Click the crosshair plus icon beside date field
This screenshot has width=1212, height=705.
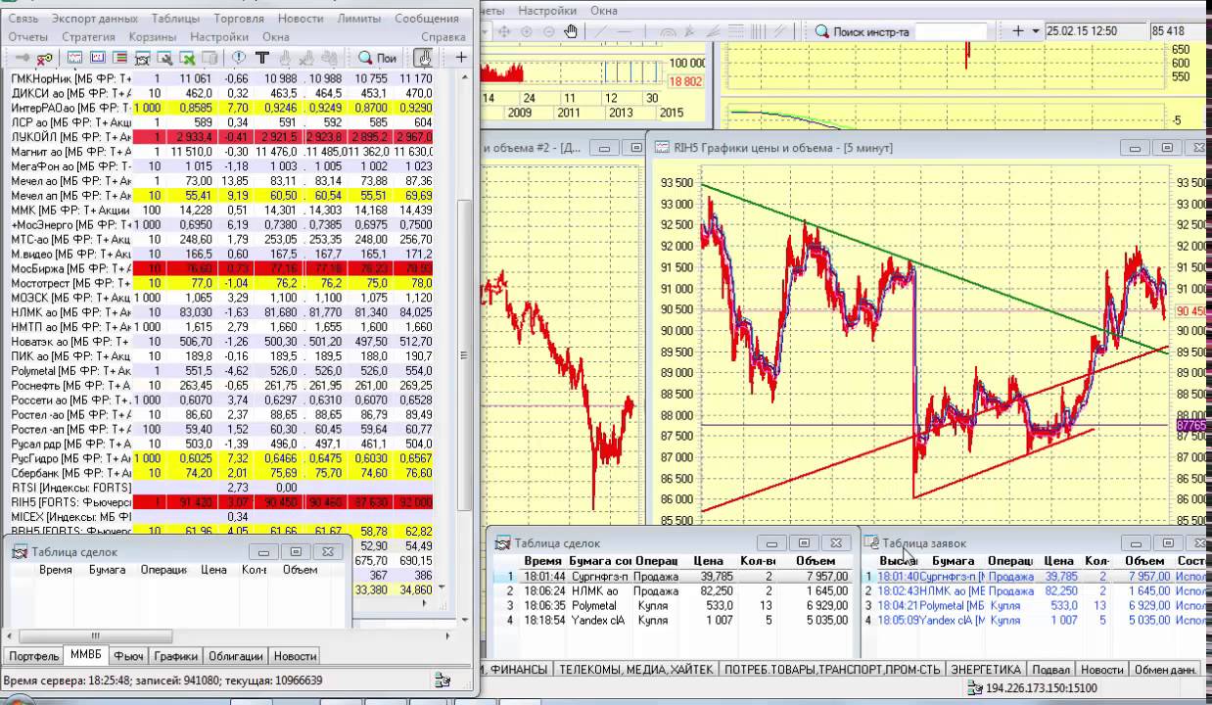1018,31
